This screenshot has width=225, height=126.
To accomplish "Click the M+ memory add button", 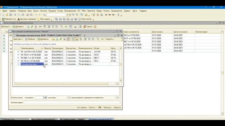I will 110,15.
